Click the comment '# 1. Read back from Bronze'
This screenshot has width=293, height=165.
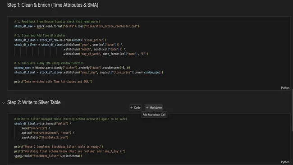coord(57,22)
